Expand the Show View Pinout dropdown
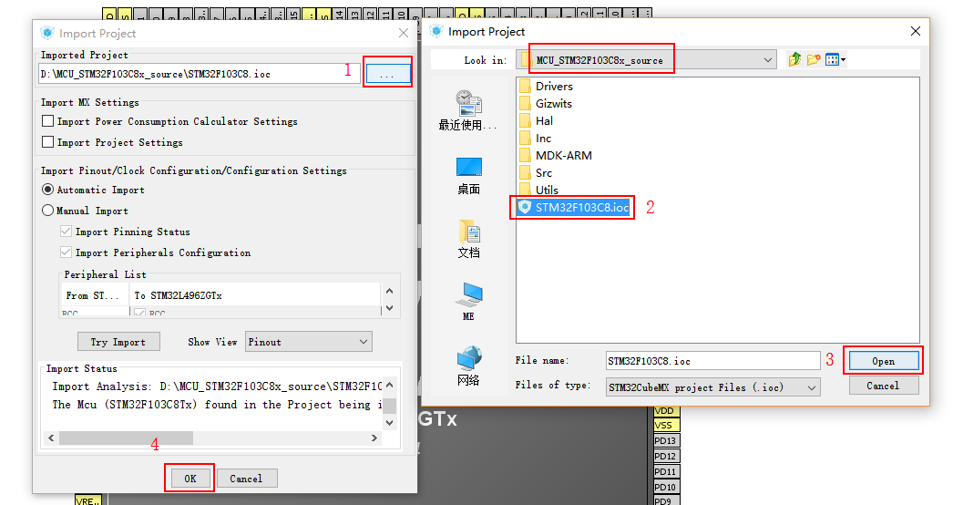The image size is (953, 505). [x=363, y=342]
